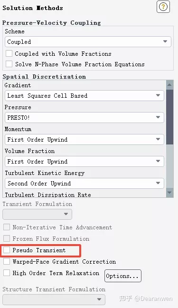Viewport: 178px width, 308px height.
Task: Expand Turbulent Kinetic Energy dropdown
Action: coord(84,183)
